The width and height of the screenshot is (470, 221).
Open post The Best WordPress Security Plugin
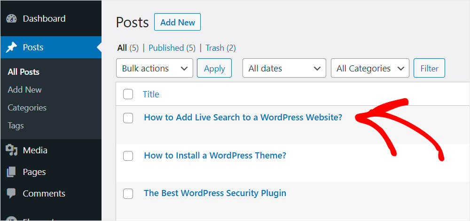pyautogui.click(x=215, y=193)
